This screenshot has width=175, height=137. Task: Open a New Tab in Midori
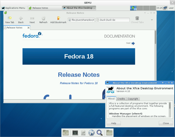9,20
